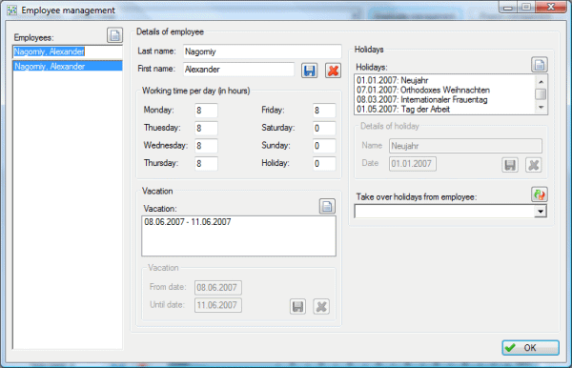Click the Employee management title bar icon
572x368 pixels.
[12, 10]
